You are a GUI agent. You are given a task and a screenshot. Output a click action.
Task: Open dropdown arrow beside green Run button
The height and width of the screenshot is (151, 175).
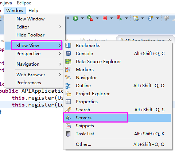pyautogui.click(x=82, y=18)
